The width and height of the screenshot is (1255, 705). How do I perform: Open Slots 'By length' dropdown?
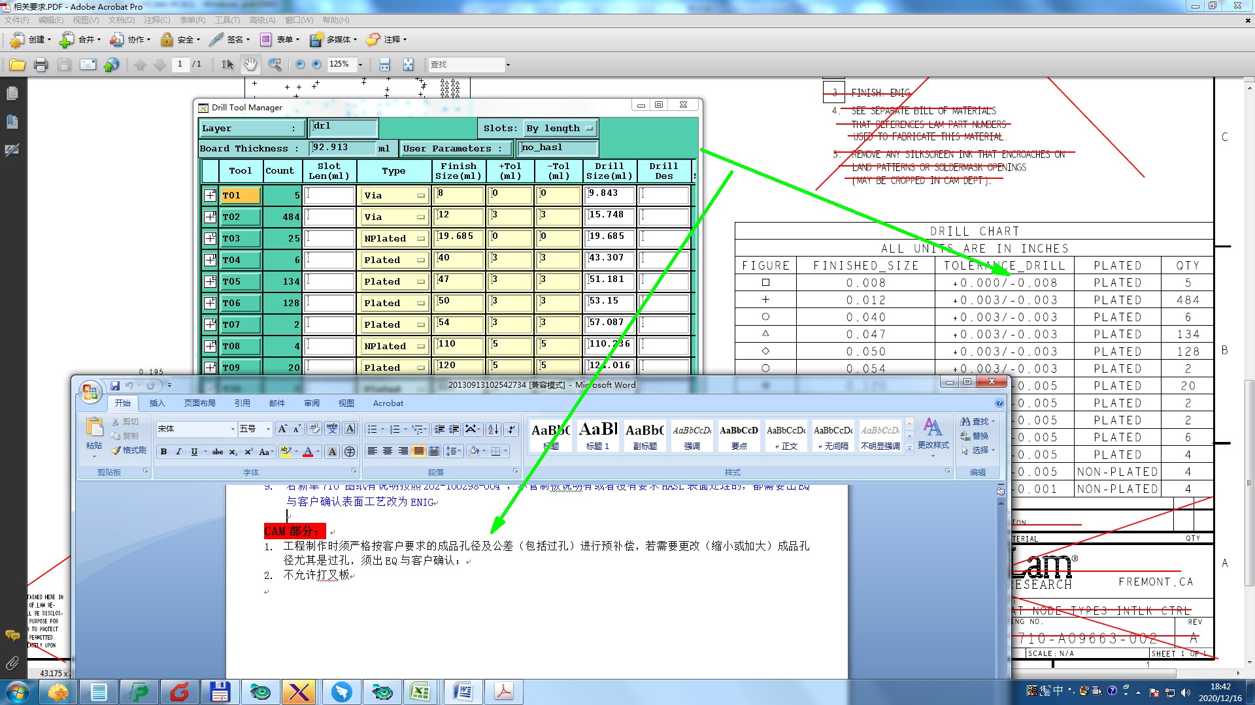tap(560, 129)
